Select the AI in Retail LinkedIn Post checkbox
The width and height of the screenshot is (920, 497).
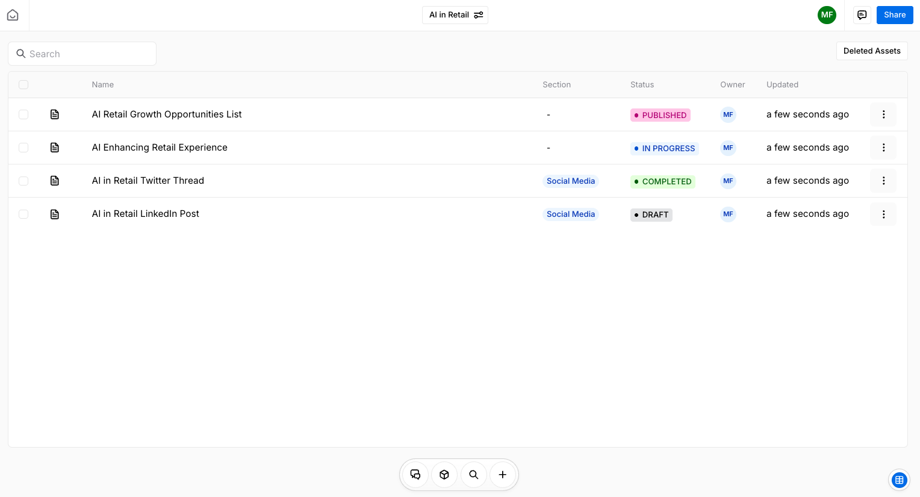point(23,214)
